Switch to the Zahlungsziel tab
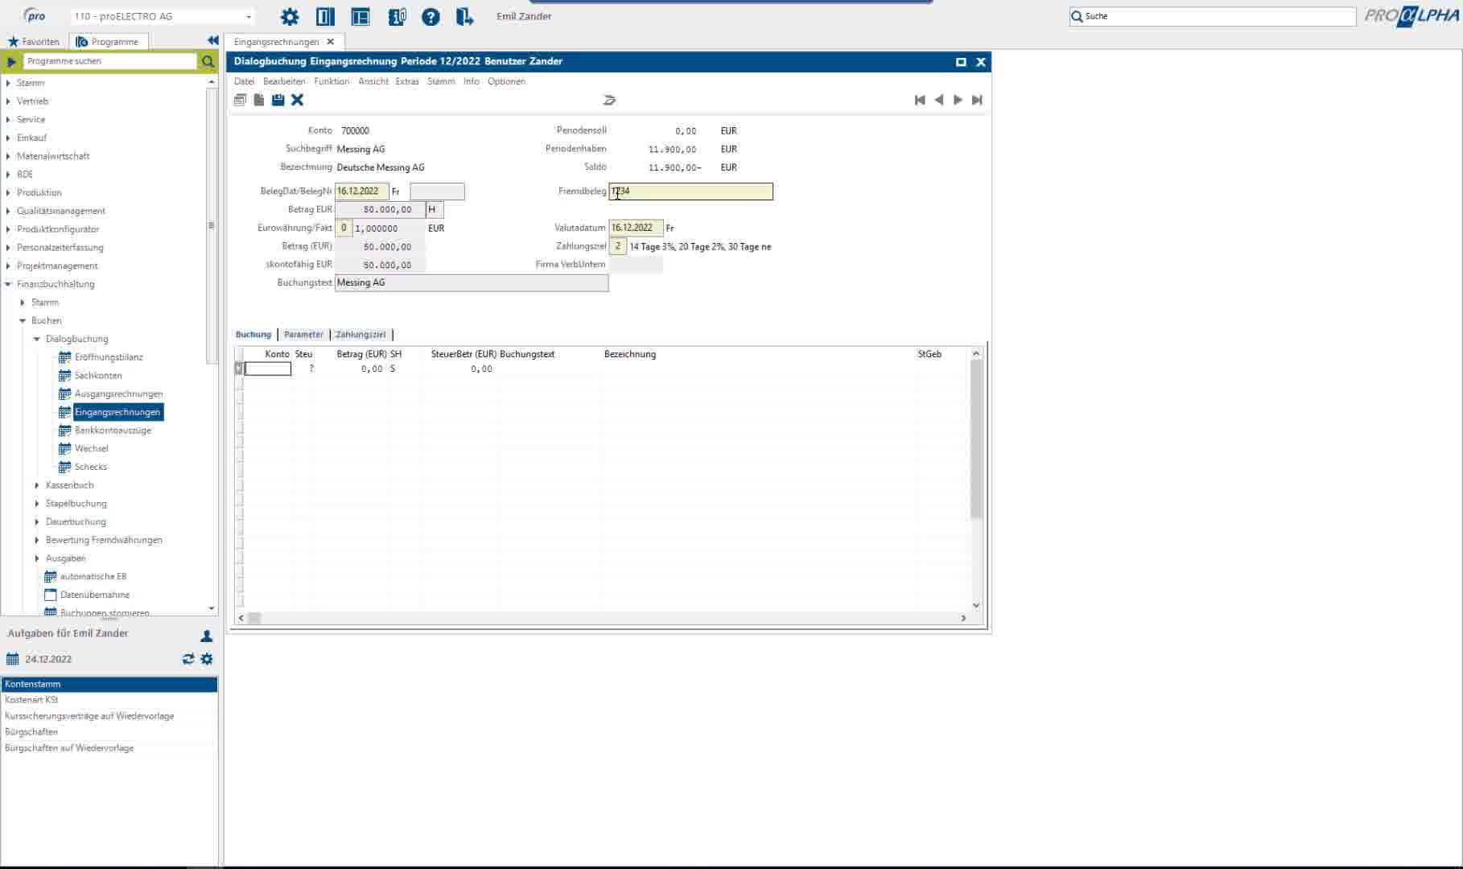1463x869 pixels. click(361, 334)
